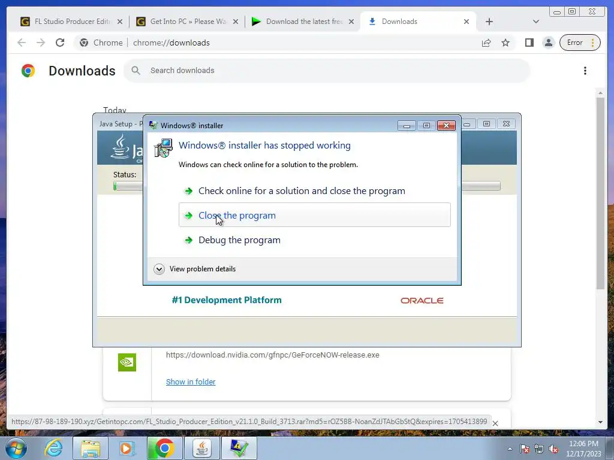Image resolution: width=614 pixels, height=460 pixels.
Task: Open the Windows Start menu
Action: (x=16, y=448)
